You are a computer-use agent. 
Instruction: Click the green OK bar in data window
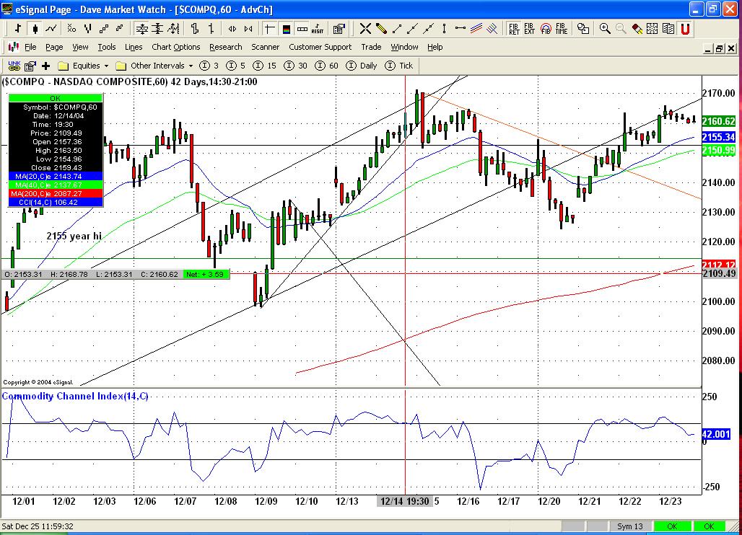coord(56,98)
